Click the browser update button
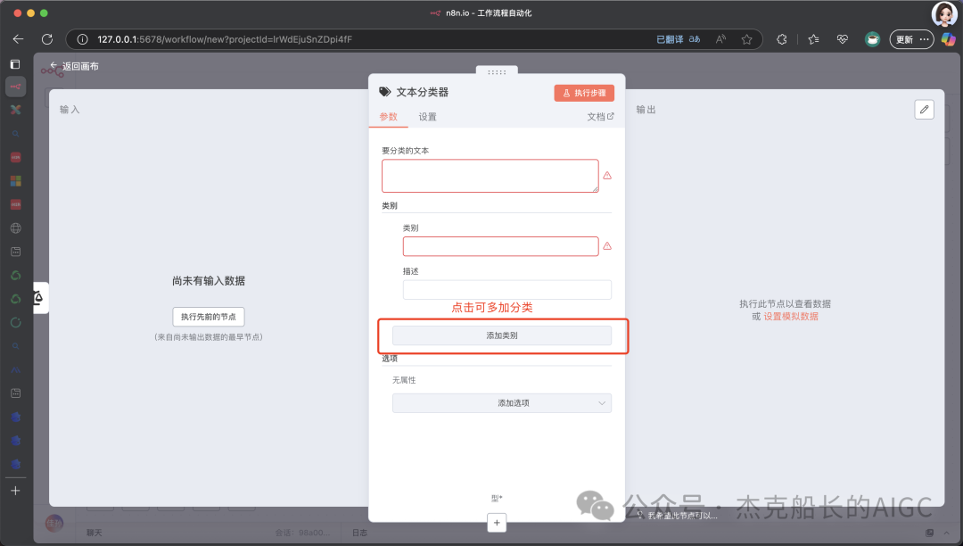Viewport: 963px width, 546px height. point(912,39)
